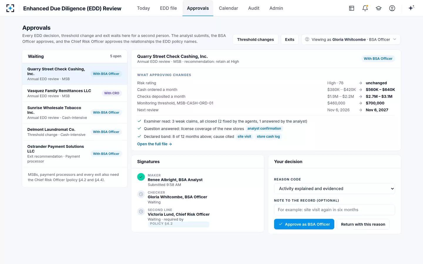
Task: Select Quarry Street Check Cashing in Waiting list
Action: click(75, 74)
